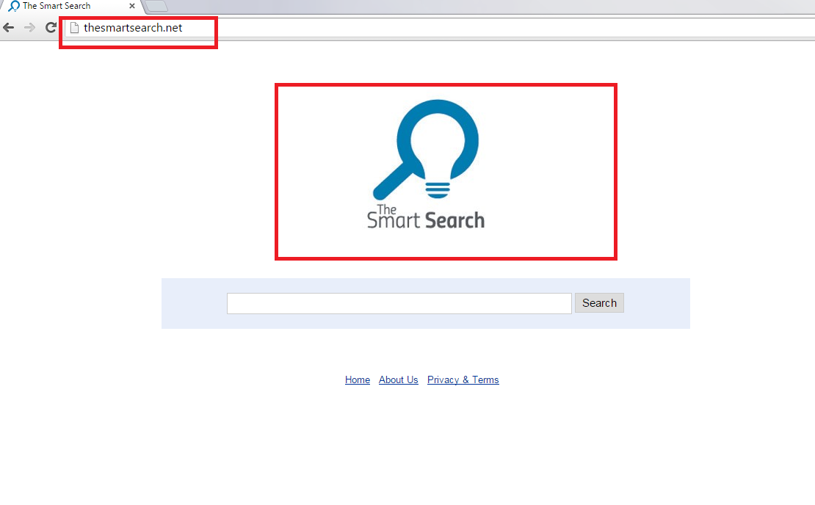This screenshot has width=815, height=505.
Task: Click the browser Back arrow
Action: 9,28
